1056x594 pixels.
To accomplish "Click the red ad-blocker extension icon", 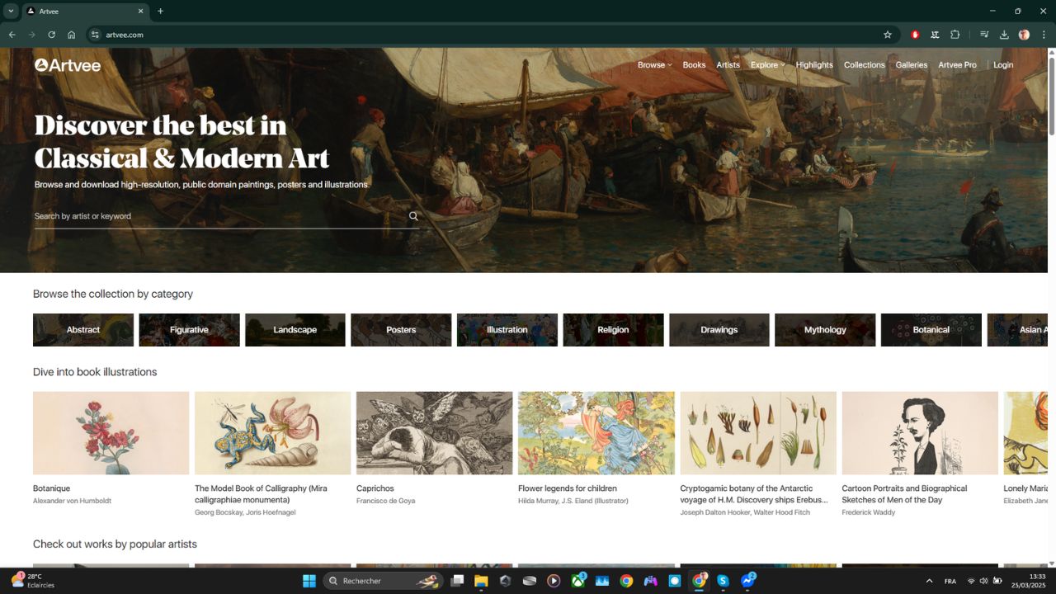I will pyautogui.click(x=914, y=34).
